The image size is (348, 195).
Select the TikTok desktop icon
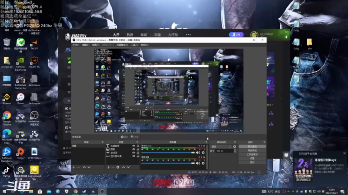pos(7,172)
